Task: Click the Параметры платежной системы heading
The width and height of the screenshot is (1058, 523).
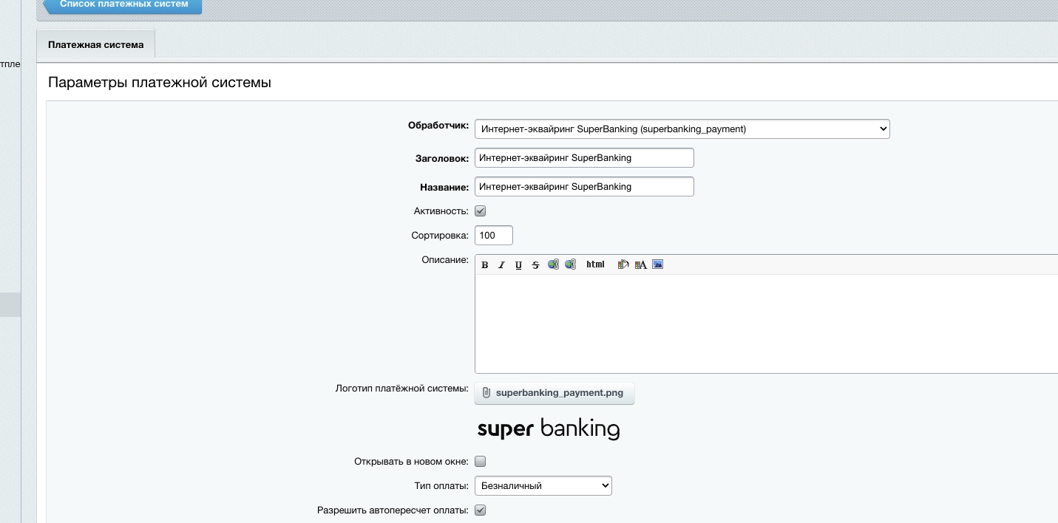Action: [160, 83]
